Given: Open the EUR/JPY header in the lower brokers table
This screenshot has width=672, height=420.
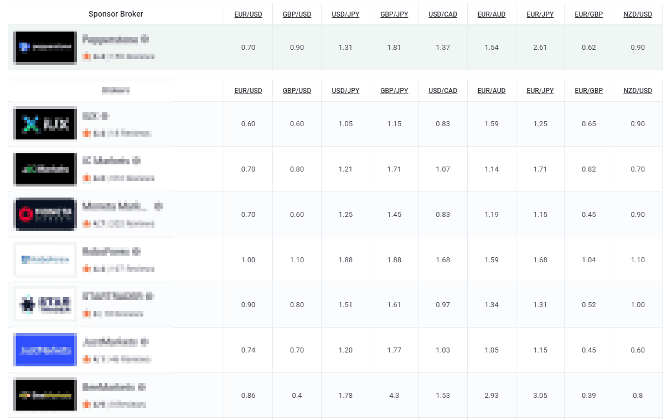Looking at the screenshot, I should pyautogui.click(x=540, y=91).
